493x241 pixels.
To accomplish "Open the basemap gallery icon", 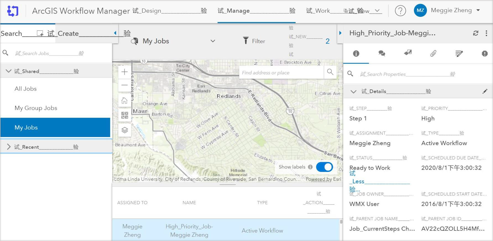I will pos(124,115).
